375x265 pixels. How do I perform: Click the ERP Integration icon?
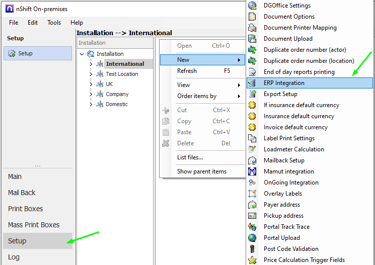(x=252, y=83)
